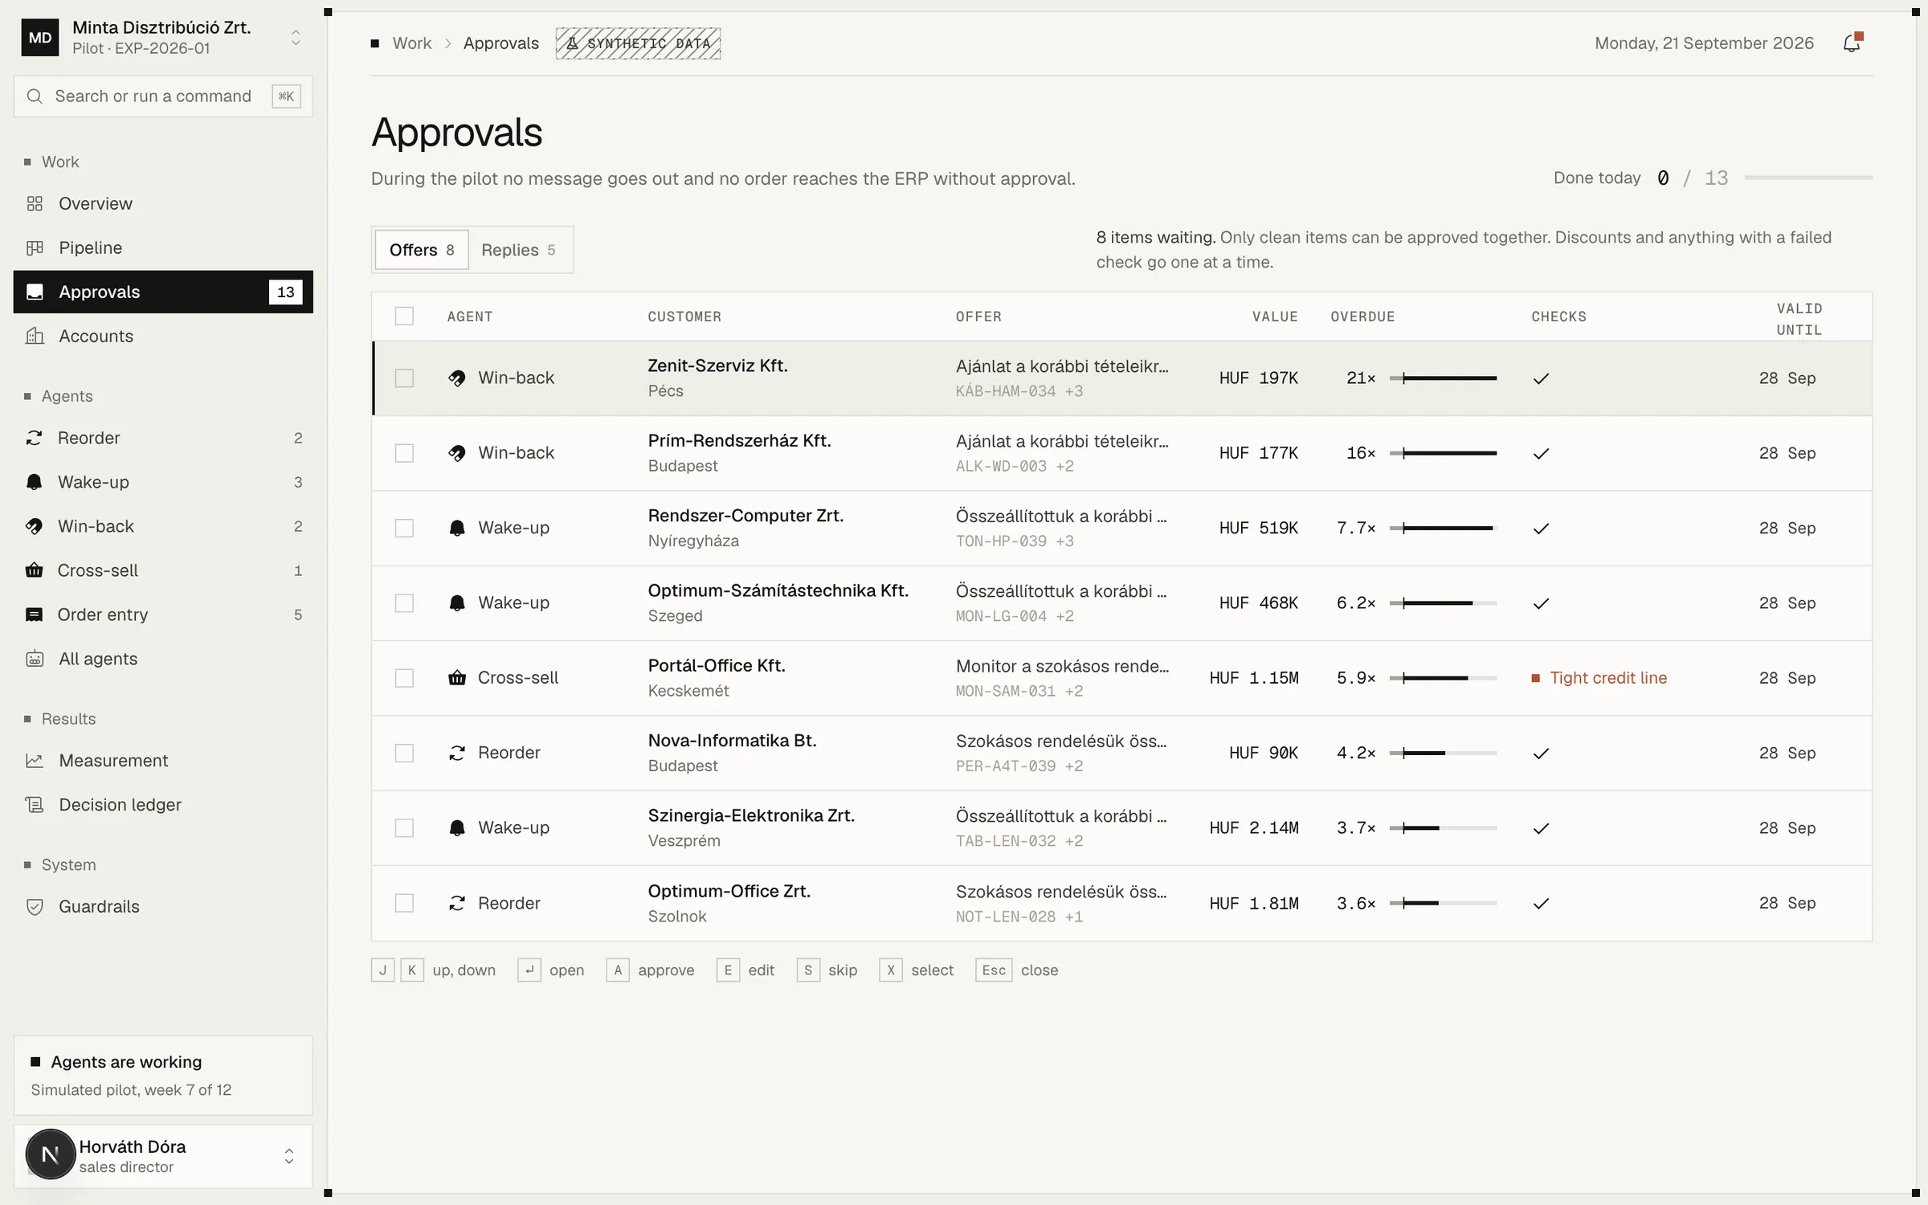Viewport: 1928px width, 1205px height.
Task: Open the notifications bell icon
Action: click(x=1852, y=43)
